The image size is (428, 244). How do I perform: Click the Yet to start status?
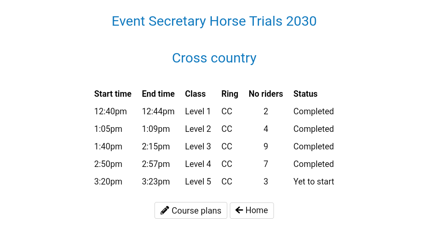[x=313, y=182]
